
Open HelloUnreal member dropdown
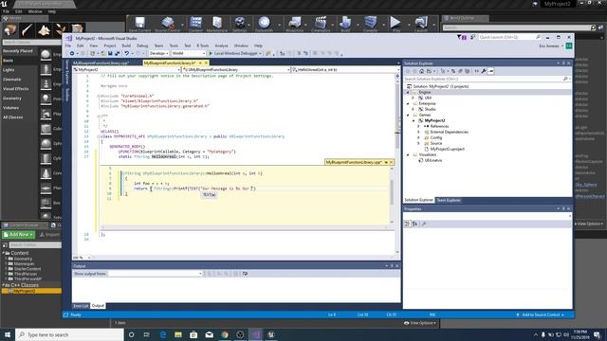345,69
